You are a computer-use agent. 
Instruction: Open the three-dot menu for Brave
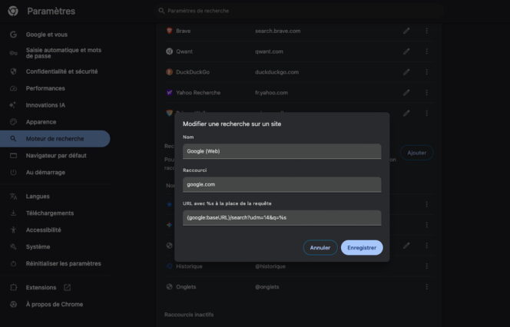(x=427, y=31)
